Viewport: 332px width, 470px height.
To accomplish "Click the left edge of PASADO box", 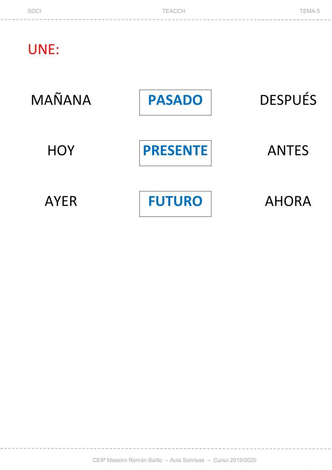I will click(x=140, y=102).
